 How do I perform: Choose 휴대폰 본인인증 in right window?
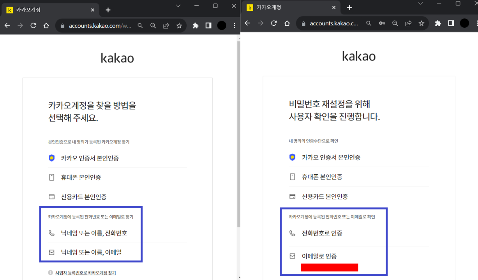point(359,177)
